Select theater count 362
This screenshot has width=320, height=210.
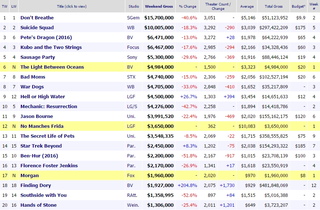point(212,126)
